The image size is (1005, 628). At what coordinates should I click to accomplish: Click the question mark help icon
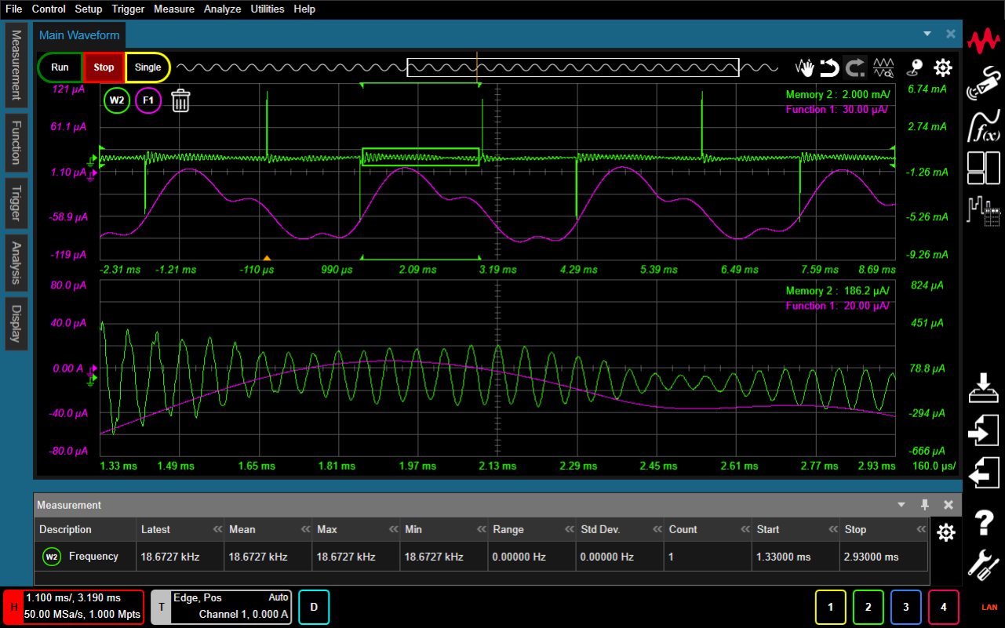pyautogui.click(x=984, y=522)
